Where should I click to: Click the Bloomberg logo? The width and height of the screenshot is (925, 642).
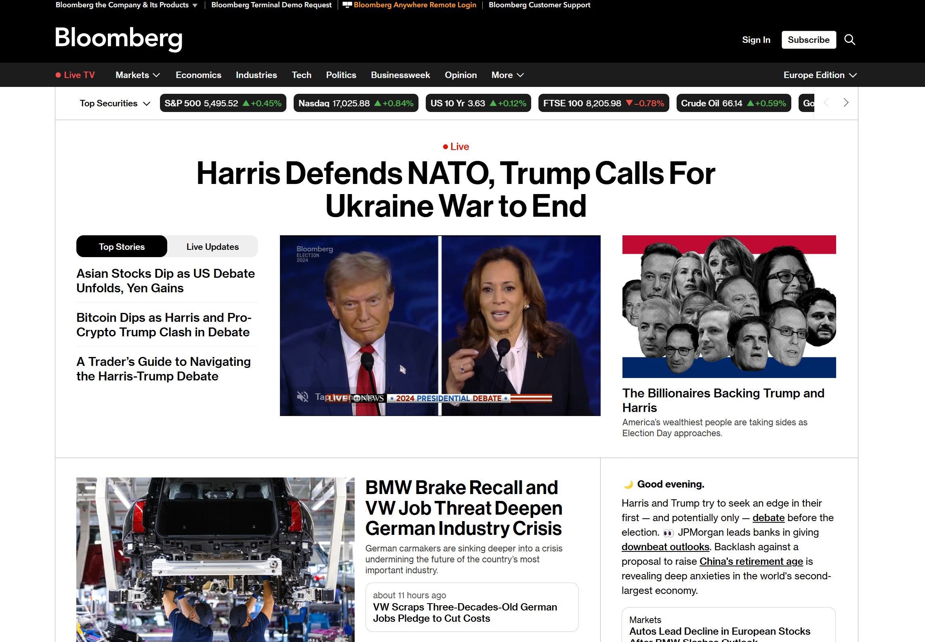point(119,39)
